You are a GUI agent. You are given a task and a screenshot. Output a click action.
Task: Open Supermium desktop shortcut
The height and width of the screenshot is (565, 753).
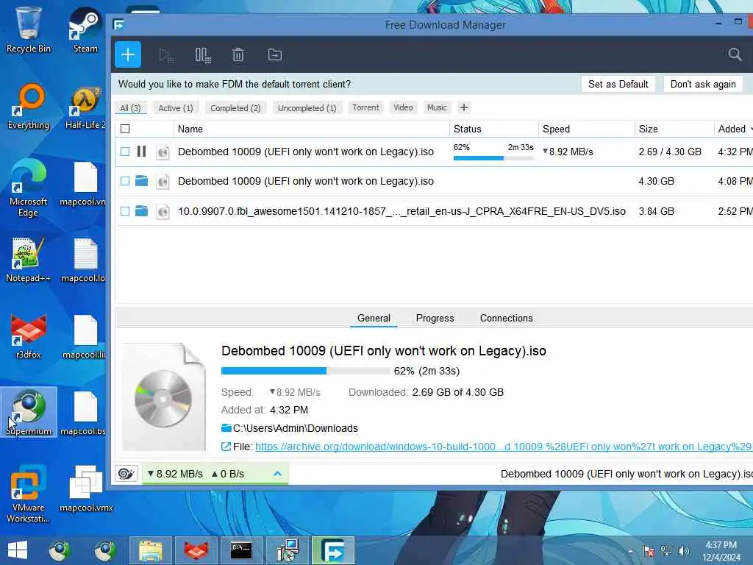coord(29,412)
